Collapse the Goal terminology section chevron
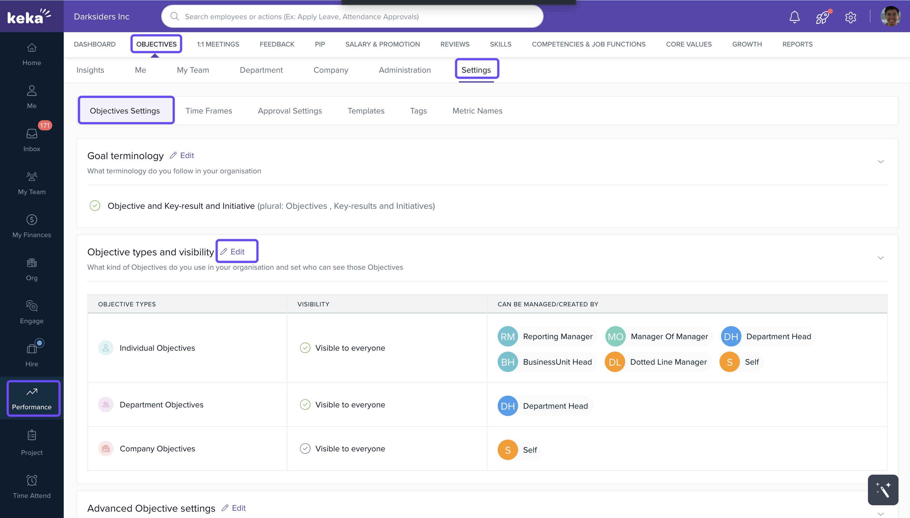 tap(880, 162)
